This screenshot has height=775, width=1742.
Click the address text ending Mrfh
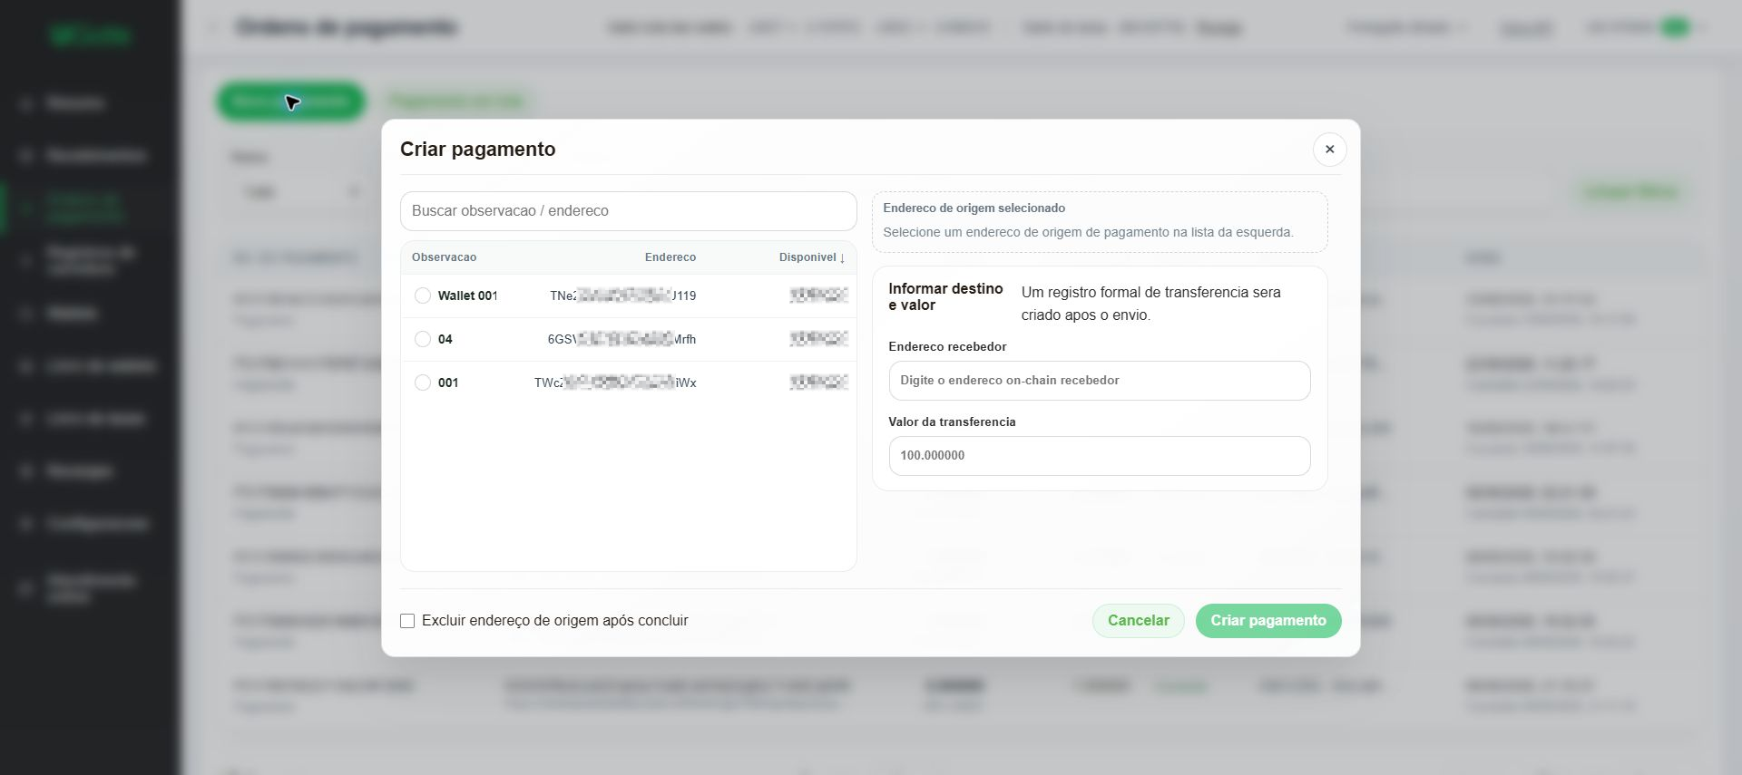[621, 339]
